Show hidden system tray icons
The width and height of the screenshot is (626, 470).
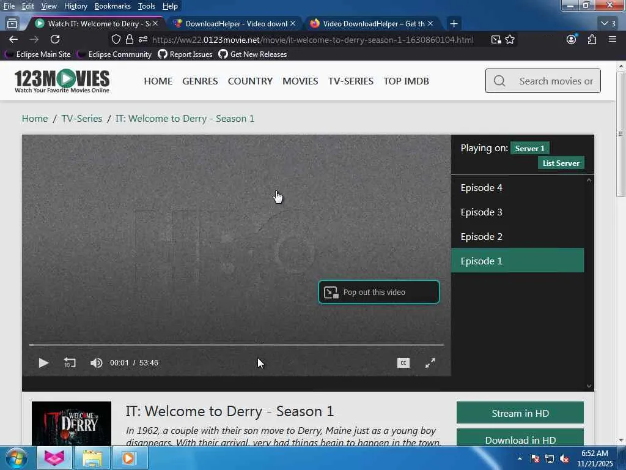[x=520, y=458]
